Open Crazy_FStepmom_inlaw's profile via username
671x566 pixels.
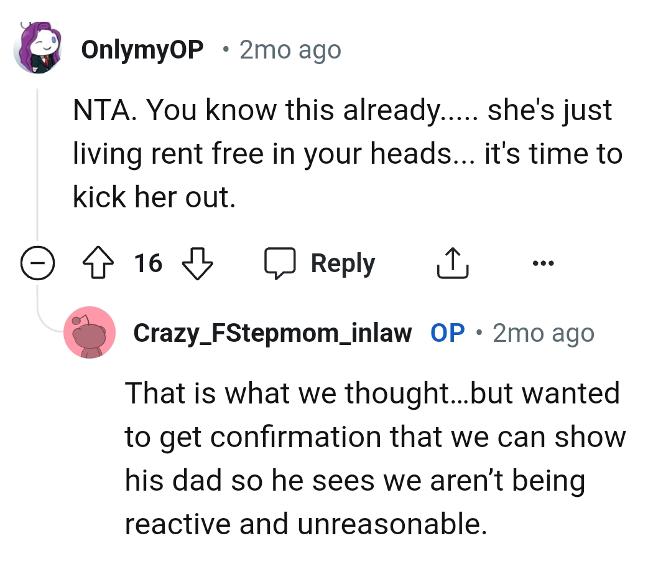[x=272, y=333]
